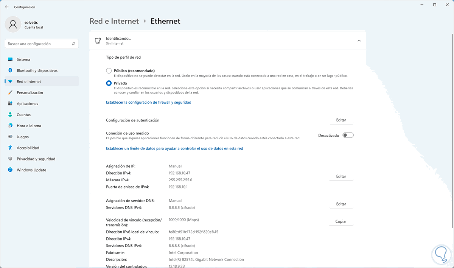Open Personalización brush icon
Screen dimensions: 454x268
(10, 93)
